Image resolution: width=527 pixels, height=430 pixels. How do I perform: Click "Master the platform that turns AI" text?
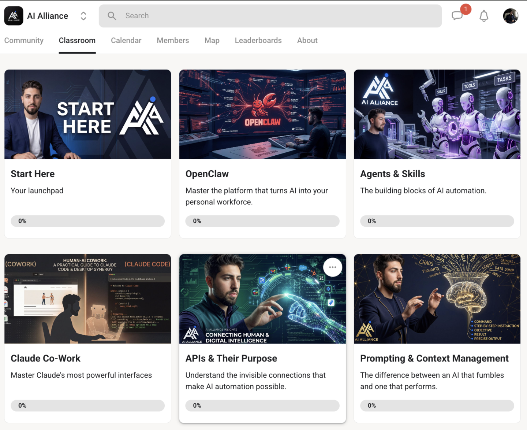click(x=257, y=196)
